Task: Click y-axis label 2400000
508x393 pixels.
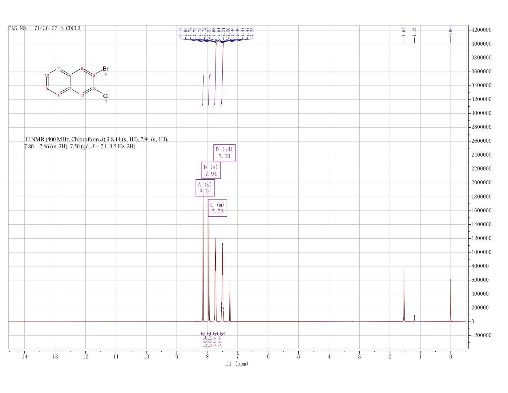Action: [x=481, y=155]
